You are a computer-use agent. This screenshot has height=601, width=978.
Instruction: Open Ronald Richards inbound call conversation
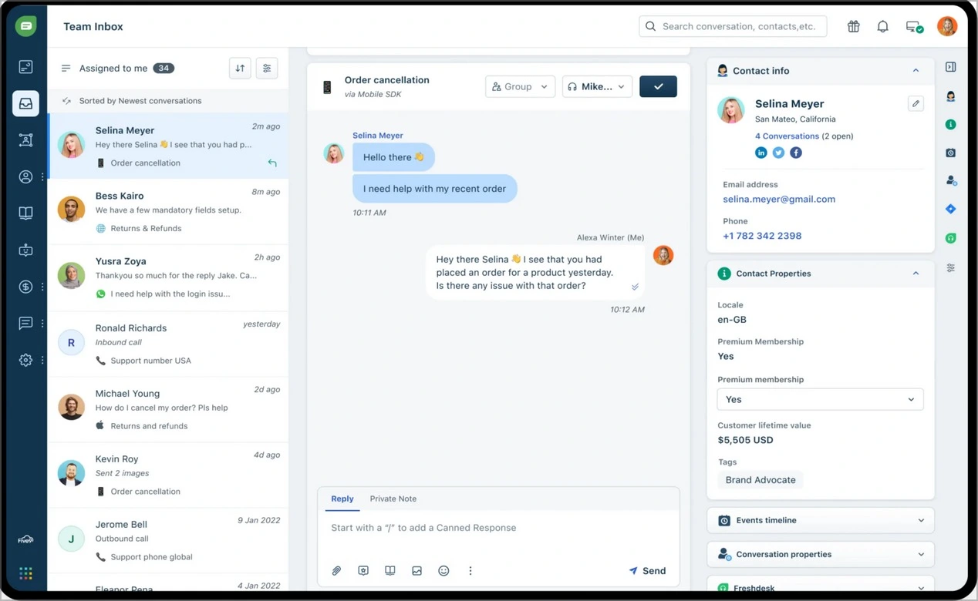[x=168, y=344]
